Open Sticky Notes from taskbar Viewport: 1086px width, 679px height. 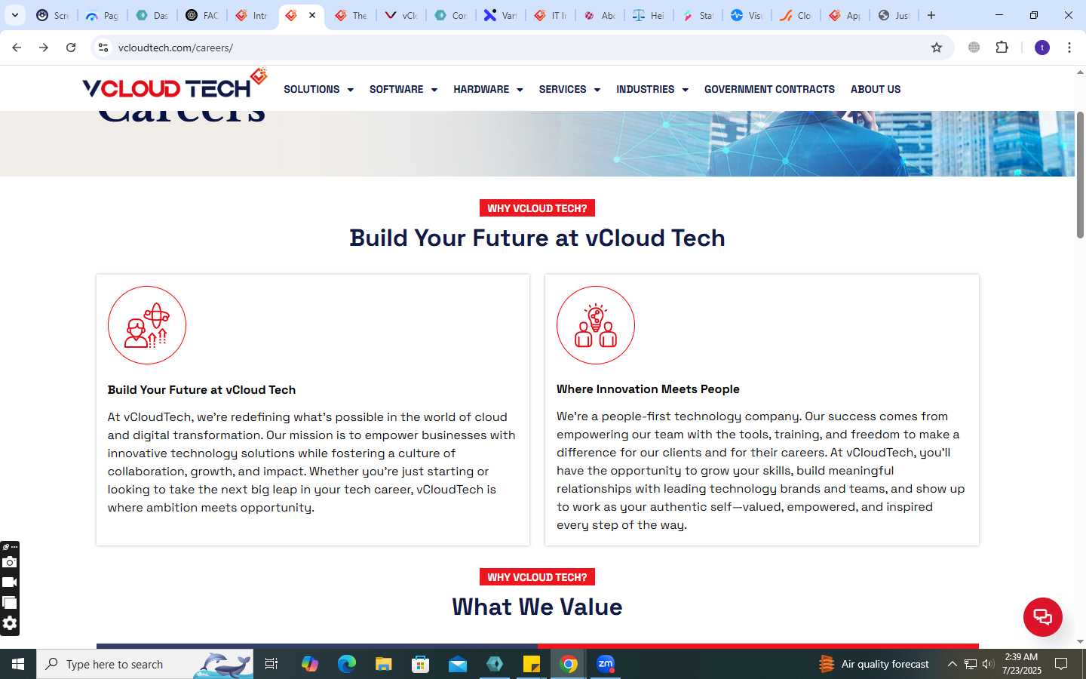pos(532,664)
